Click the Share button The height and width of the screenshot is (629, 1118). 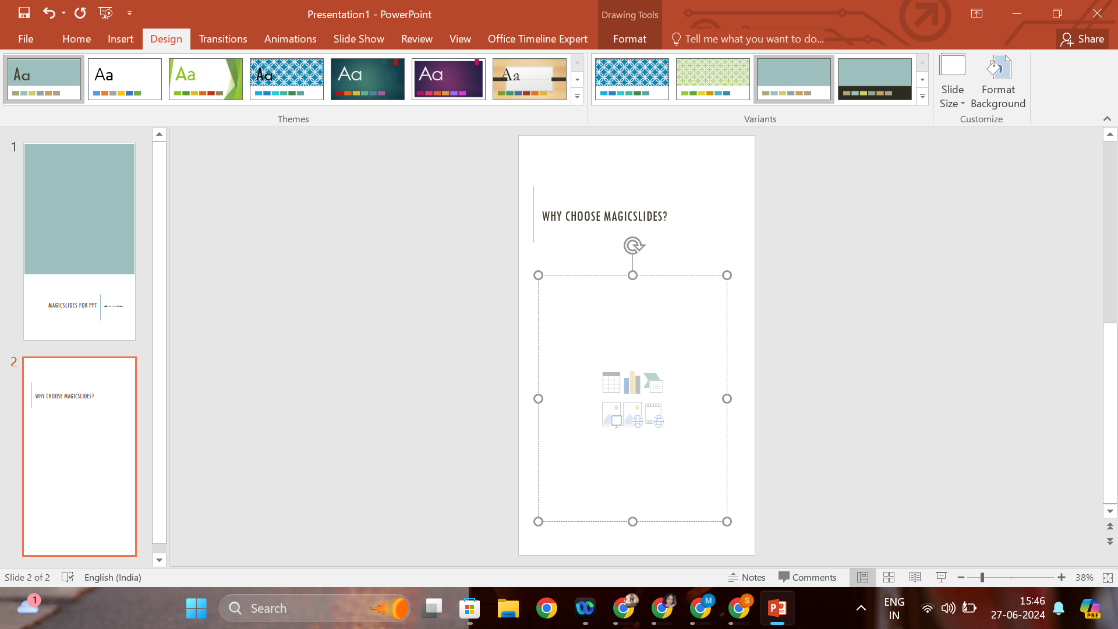coord(1082,39)
